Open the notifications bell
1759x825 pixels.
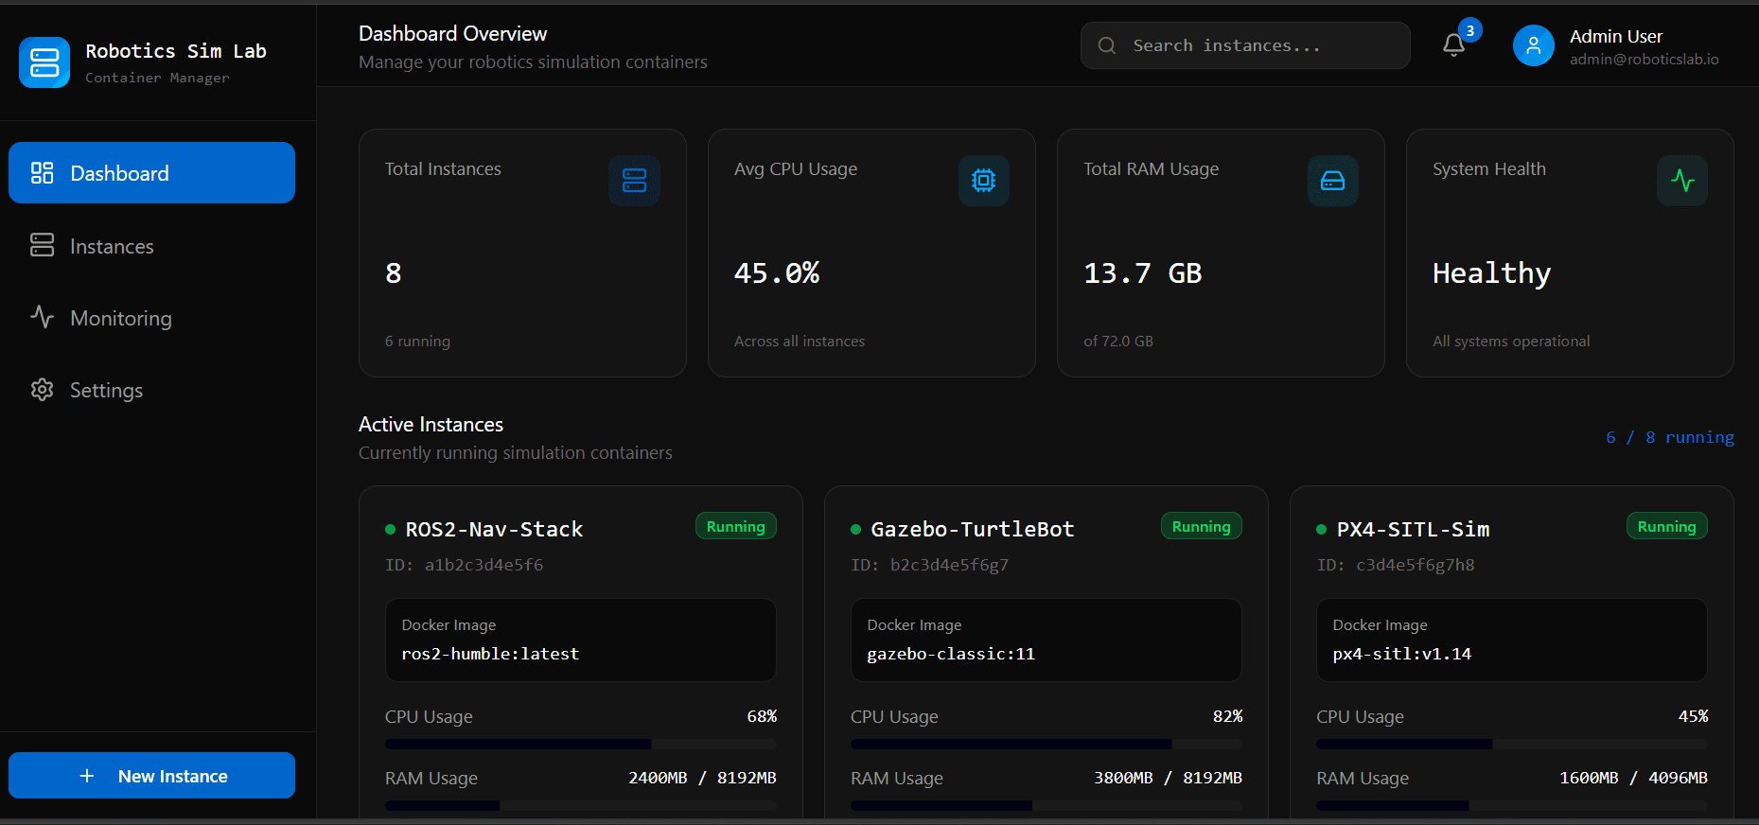1453,45
